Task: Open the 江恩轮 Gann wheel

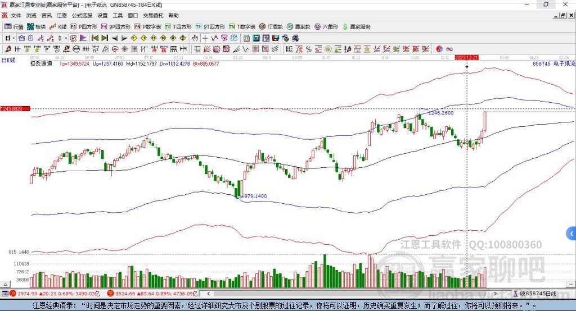Action: coord(271,27)
